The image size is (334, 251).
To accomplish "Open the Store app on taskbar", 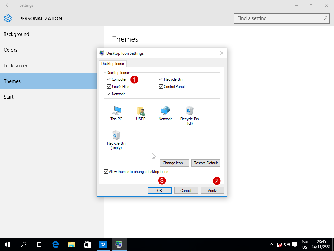I will coord(87,244).
